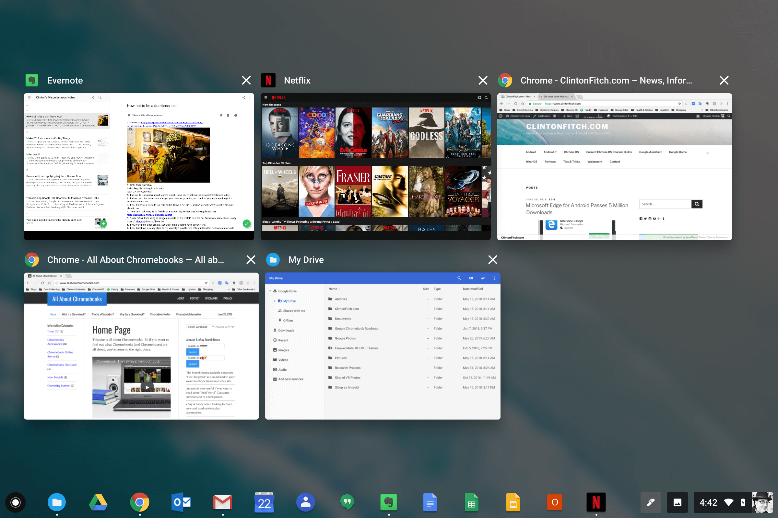
Task: Open Reviews menu on ClintonFitch.com
Action: [x=550, y=162]
